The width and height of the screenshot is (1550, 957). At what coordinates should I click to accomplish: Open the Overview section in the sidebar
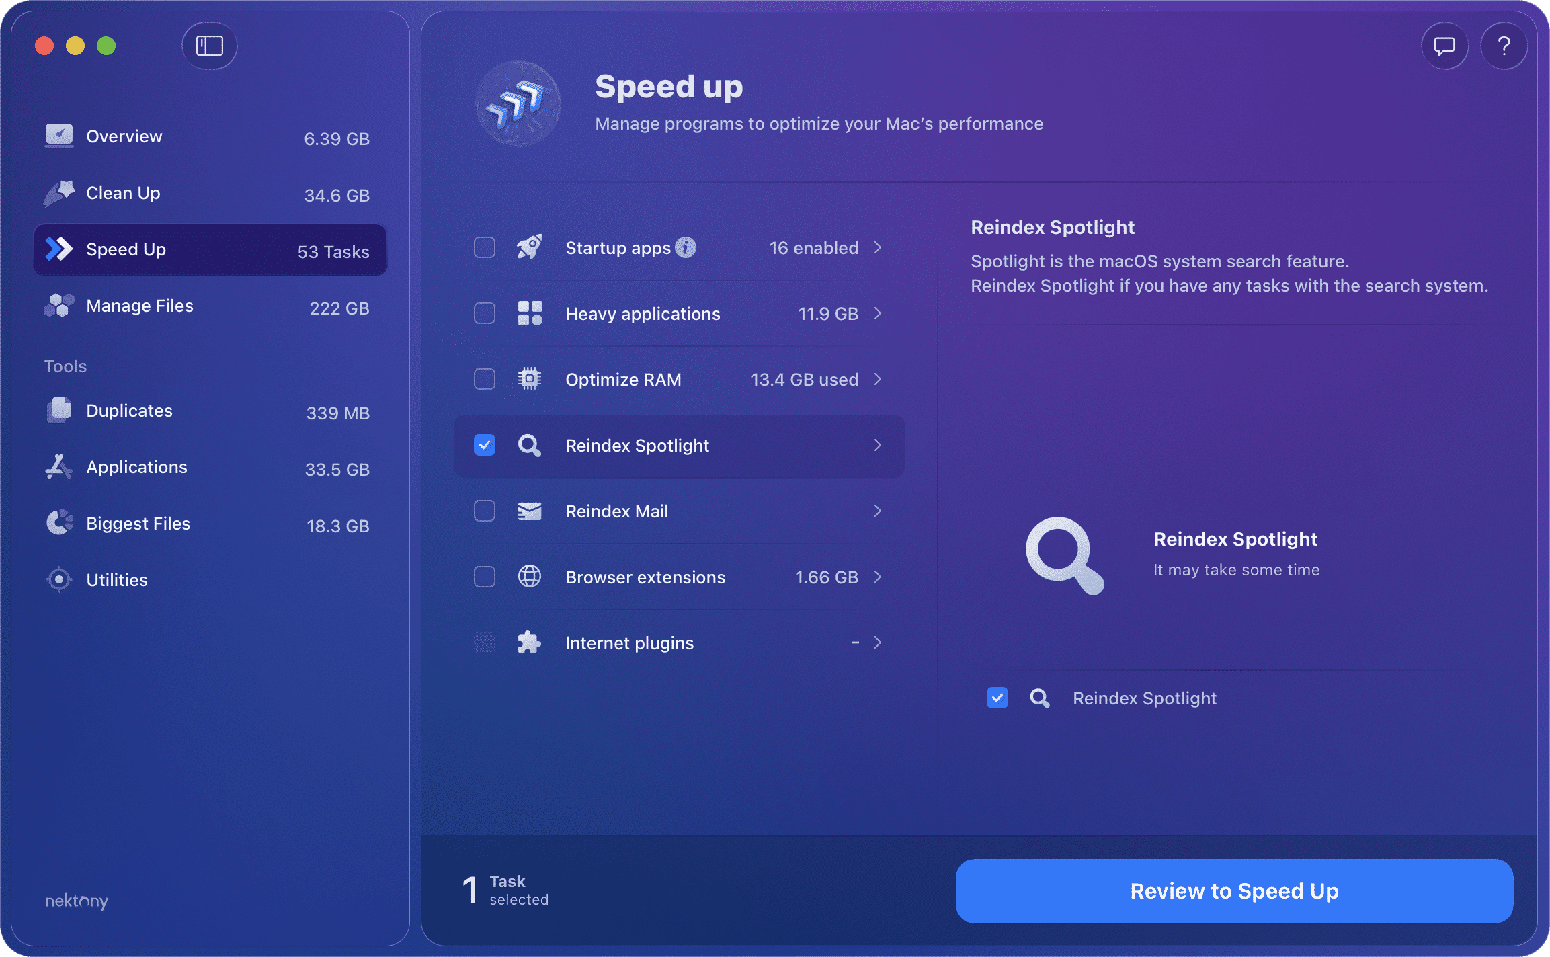click(124, 136)
